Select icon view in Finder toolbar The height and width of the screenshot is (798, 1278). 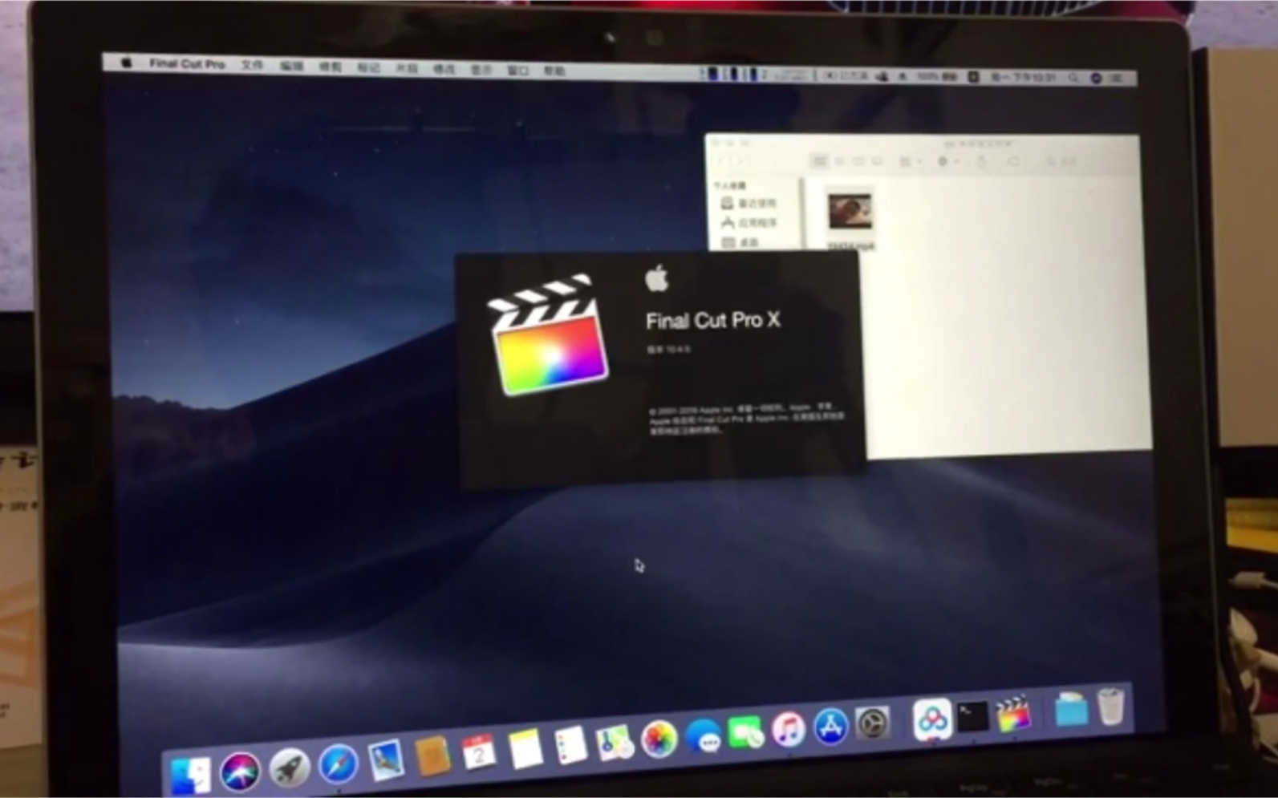(x=819, y=161)
